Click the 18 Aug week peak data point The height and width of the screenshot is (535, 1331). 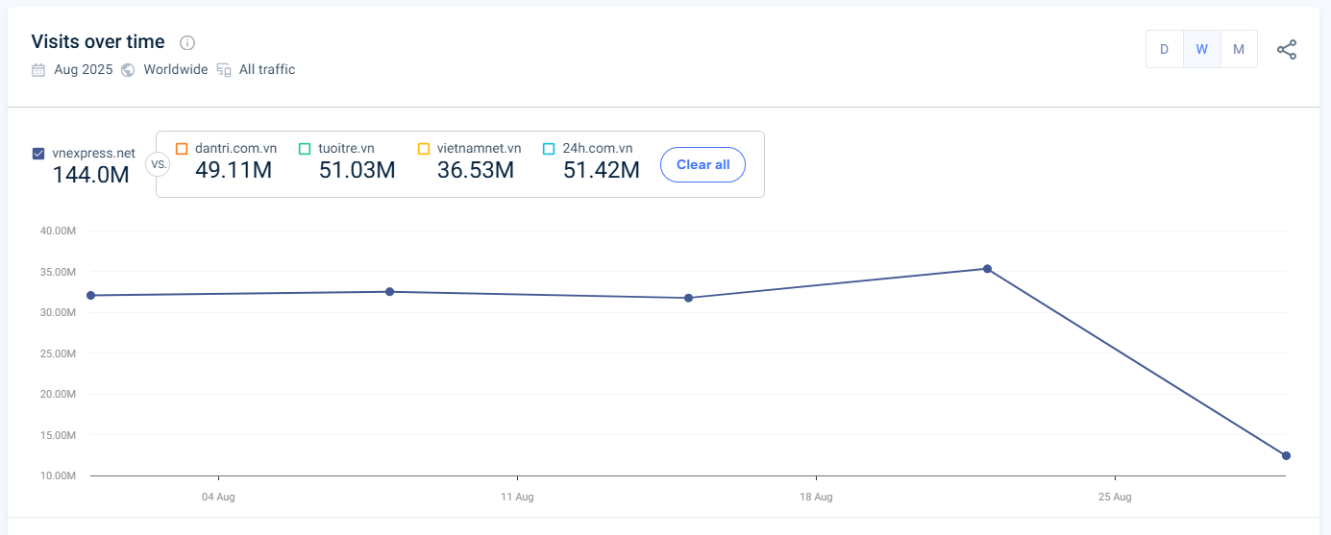coord(987,269)
